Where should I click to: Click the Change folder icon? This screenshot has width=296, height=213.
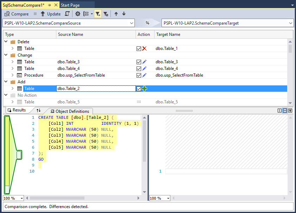pyautogui.click(x=13, y=55)
